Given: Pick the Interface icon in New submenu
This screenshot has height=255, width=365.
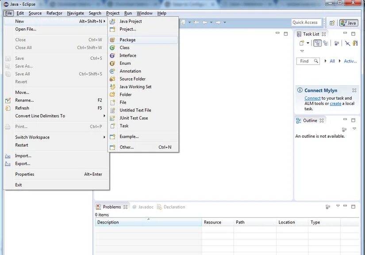Looking at the screenshot, I should click(112, 55).
